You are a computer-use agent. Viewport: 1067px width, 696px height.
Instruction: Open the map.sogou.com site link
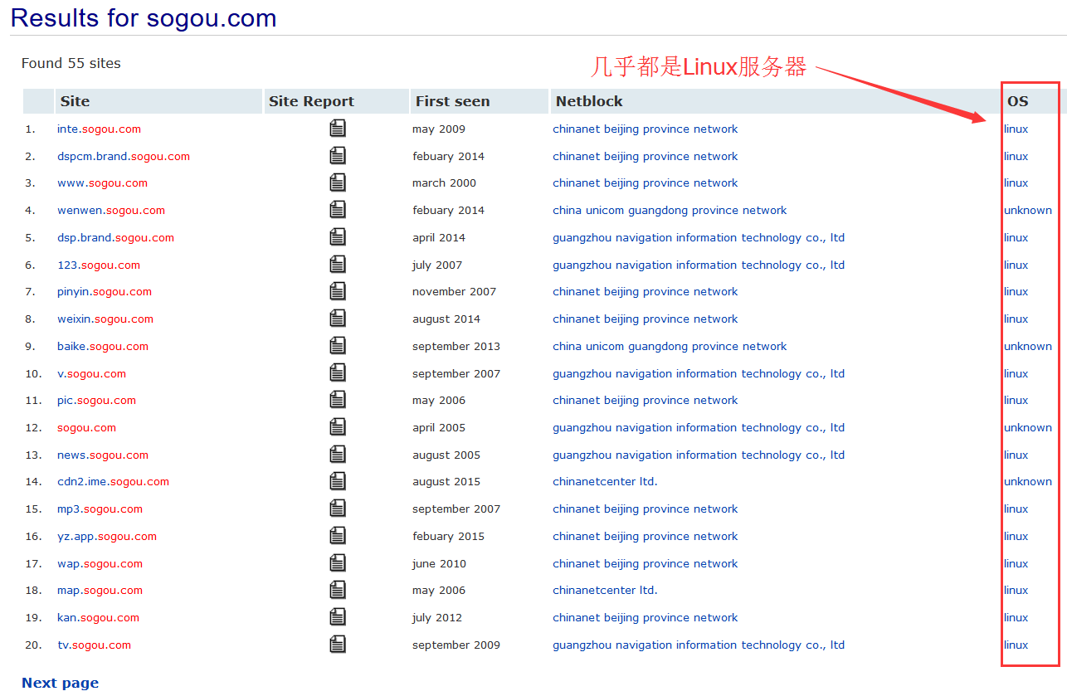point(100,590)
